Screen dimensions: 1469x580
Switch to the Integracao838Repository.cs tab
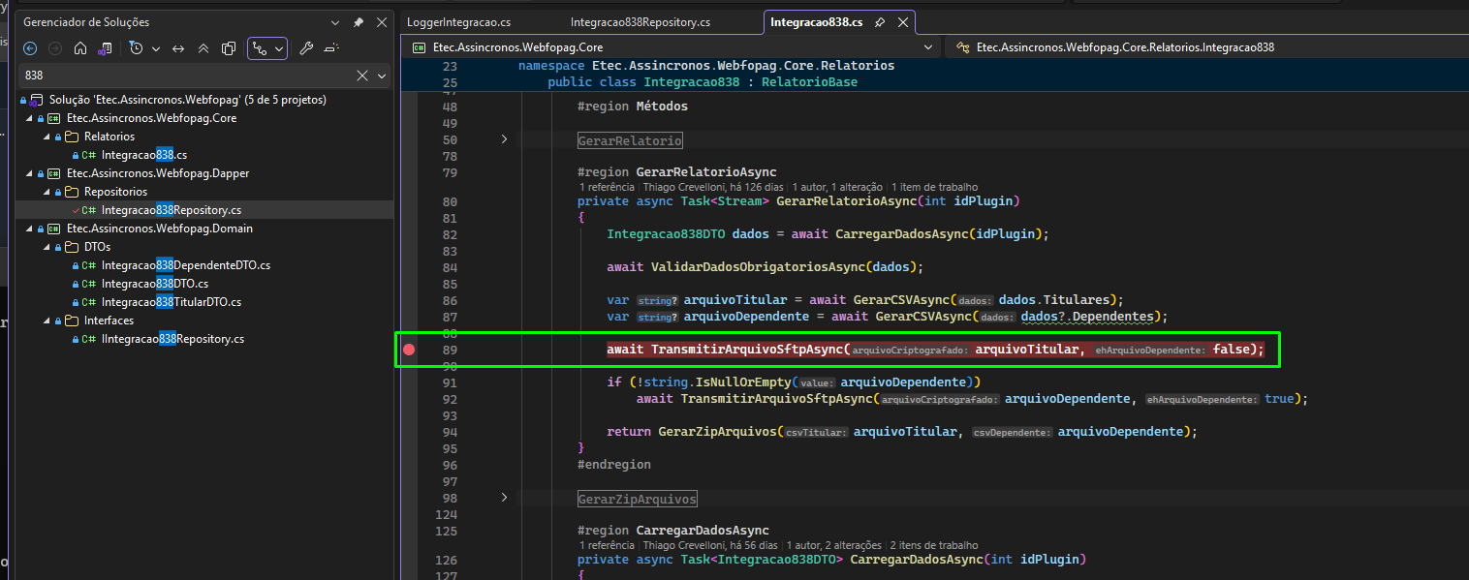click(640, 21)
